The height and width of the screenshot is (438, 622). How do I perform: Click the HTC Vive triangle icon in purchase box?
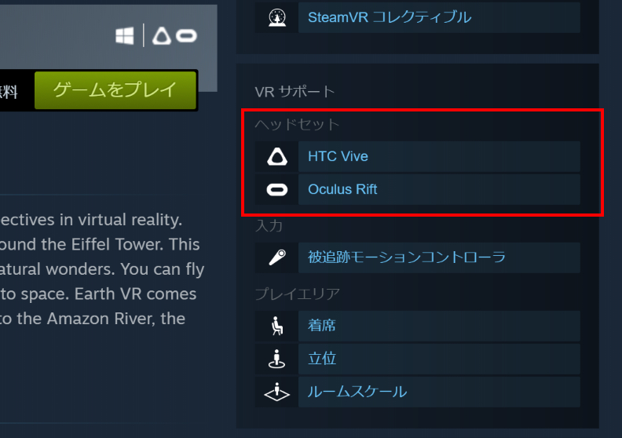pyautogui.click(x=162, y=35)
